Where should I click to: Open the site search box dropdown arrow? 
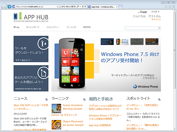159,28
